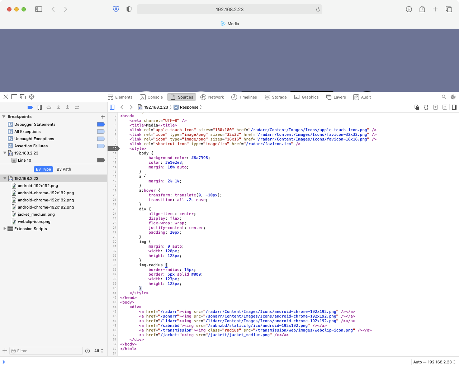Toggle pretty print curly braces icon

point(426,107)
